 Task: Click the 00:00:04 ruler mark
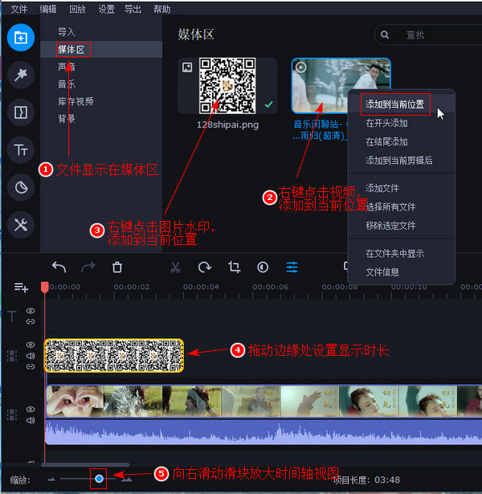point(201,287)
